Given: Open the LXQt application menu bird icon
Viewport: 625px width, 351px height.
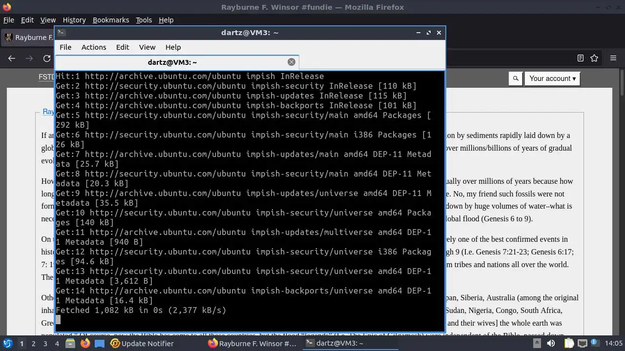Looking at the screenshot, I should 7,343.
